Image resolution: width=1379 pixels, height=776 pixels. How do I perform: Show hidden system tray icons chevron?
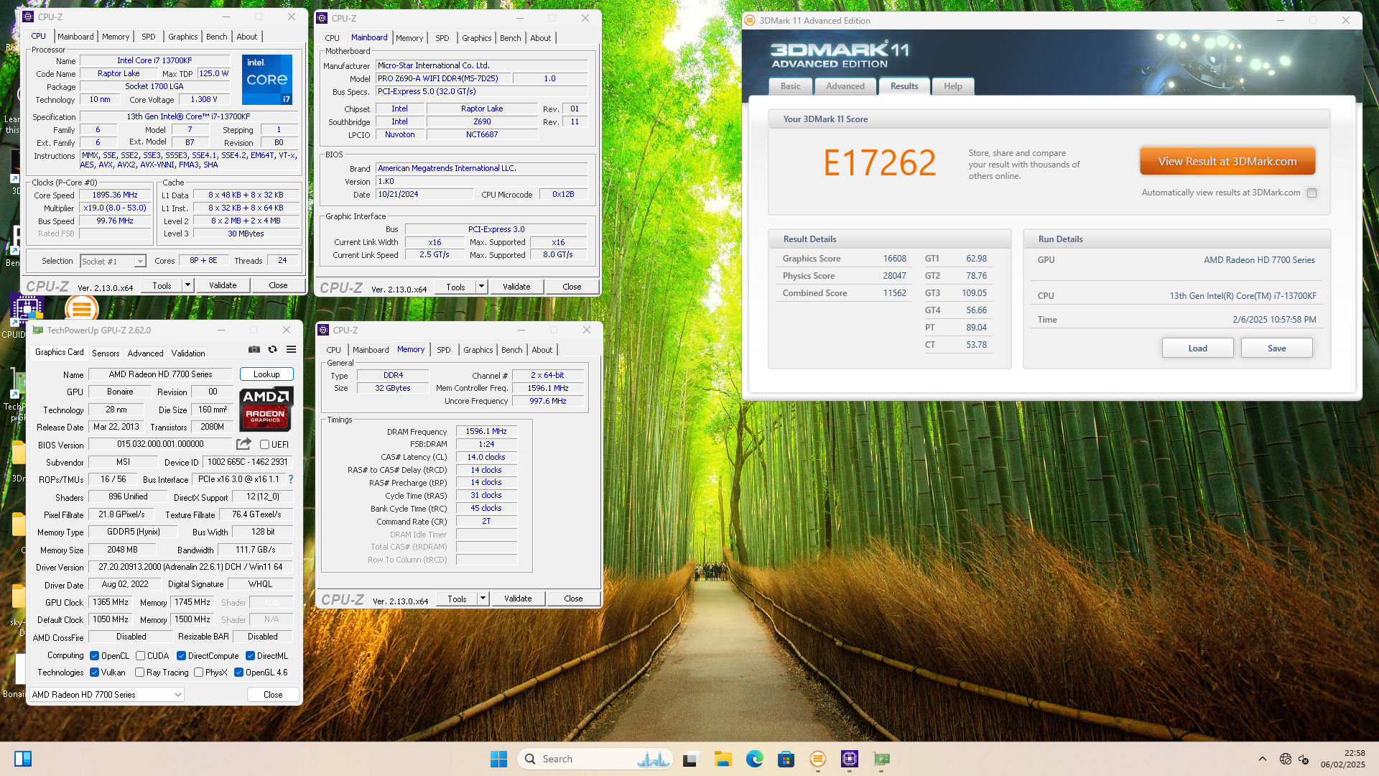pos(1262,759)
